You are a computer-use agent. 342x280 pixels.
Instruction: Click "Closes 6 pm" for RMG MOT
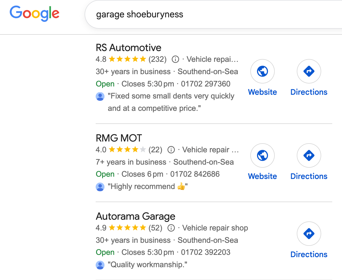tap(142, 174)
